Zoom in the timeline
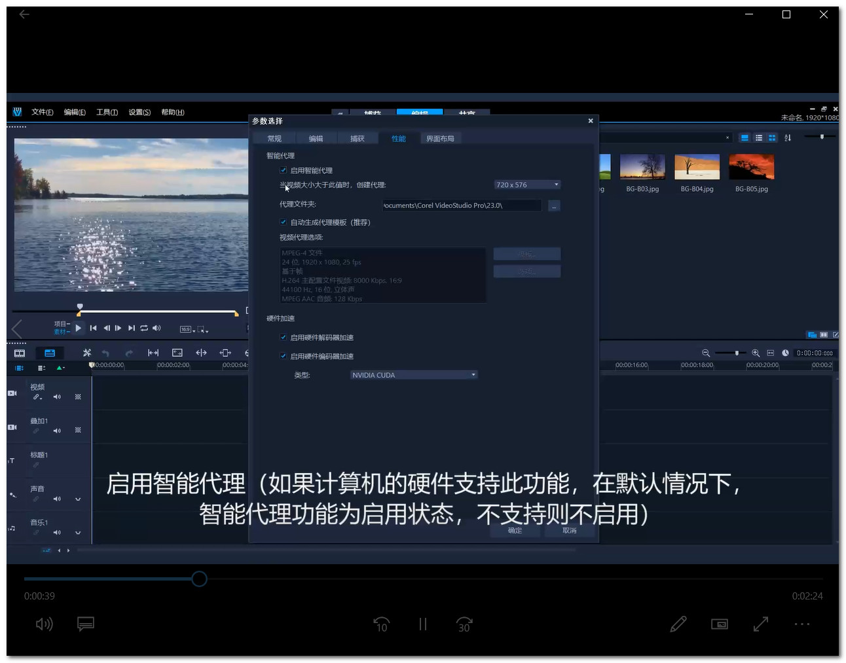This screenshot has height=663, width=846. coord(756,353)
